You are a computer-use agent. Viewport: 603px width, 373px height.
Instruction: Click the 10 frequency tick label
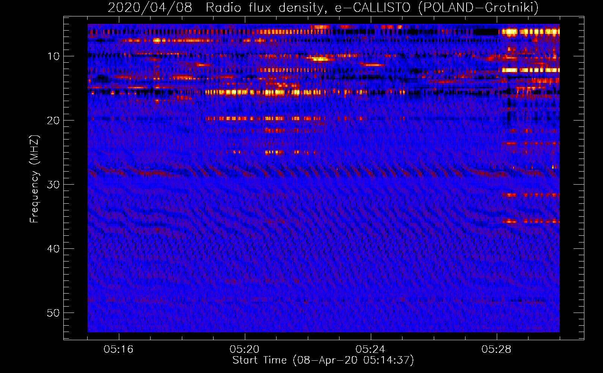(x=54, y=56)
